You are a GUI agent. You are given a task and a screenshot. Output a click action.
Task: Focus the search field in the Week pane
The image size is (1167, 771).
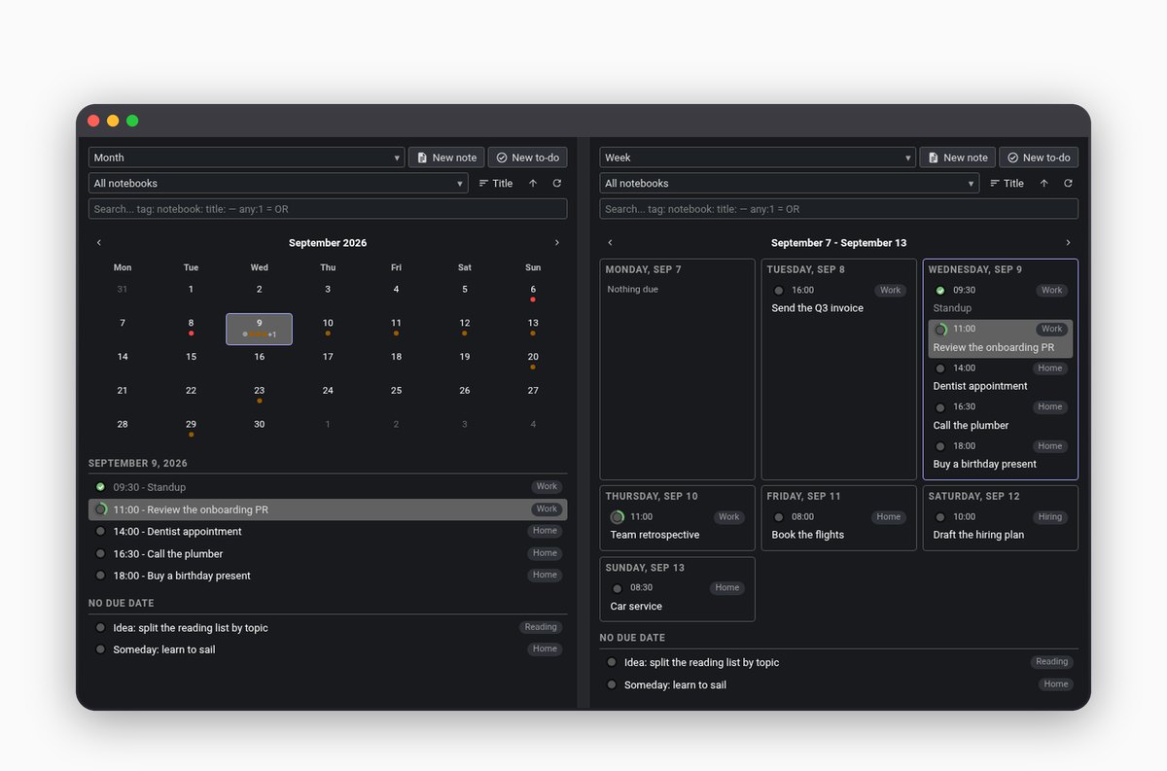pos(839,209)
